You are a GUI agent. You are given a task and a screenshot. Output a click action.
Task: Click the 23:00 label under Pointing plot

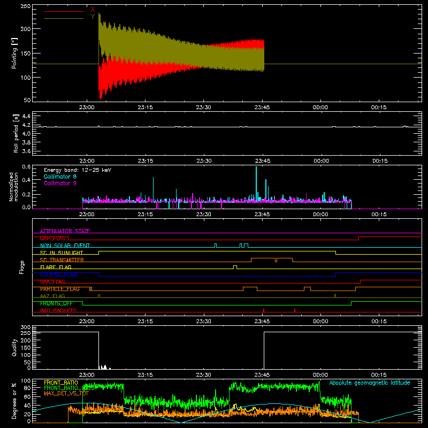[87, 107]
